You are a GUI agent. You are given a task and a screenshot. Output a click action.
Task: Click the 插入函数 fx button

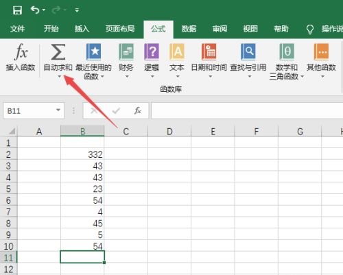coord(21,57)
